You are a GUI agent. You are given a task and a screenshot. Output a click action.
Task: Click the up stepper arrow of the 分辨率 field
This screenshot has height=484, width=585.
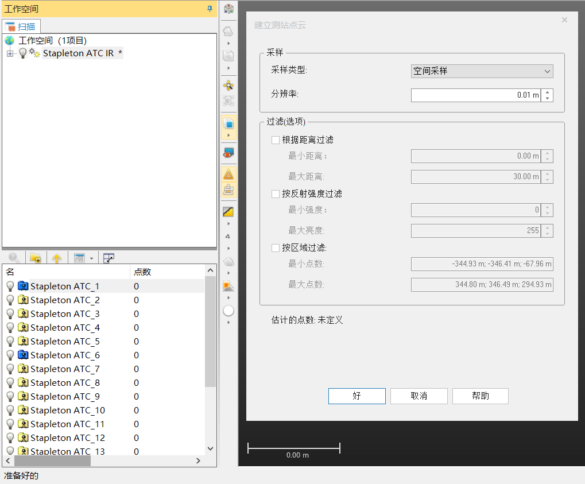[x=547, y=92]
